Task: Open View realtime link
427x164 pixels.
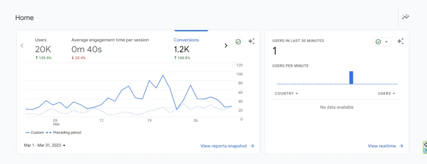Action: click(x=385, y=146)
